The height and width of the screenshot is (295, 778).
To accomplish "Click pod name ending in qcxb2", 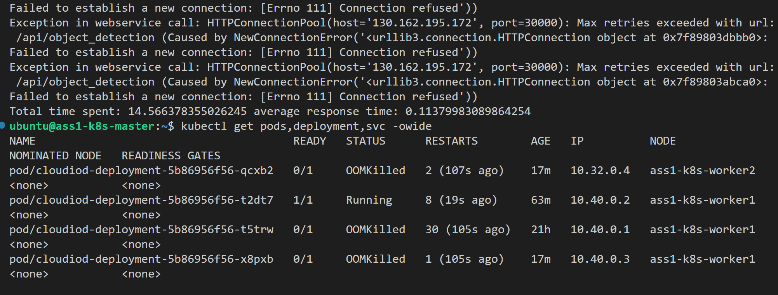I will (141, 171).
